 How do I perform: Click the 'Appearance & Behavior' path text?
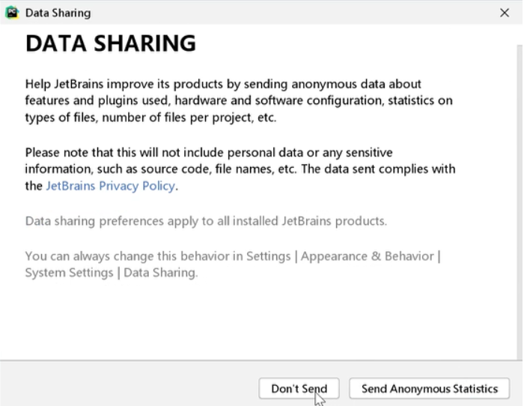coord(368,256)
